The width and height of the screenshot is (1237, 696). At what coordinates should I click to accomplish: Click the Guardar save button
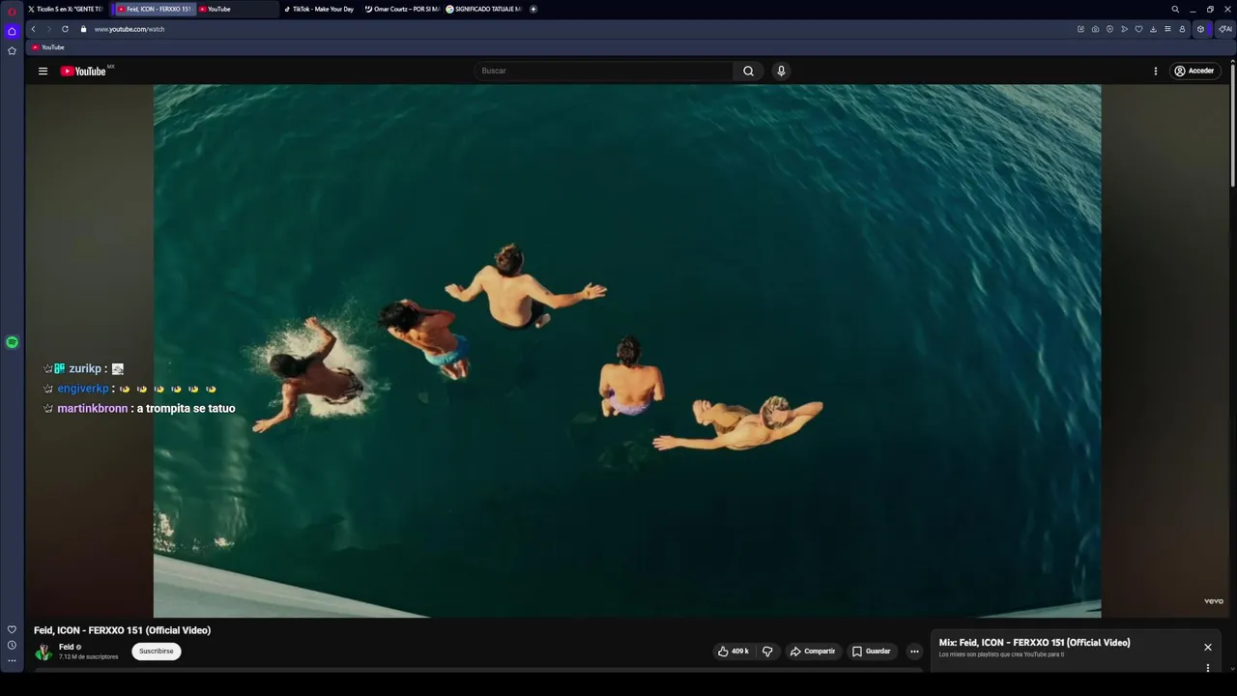point(871,652)
